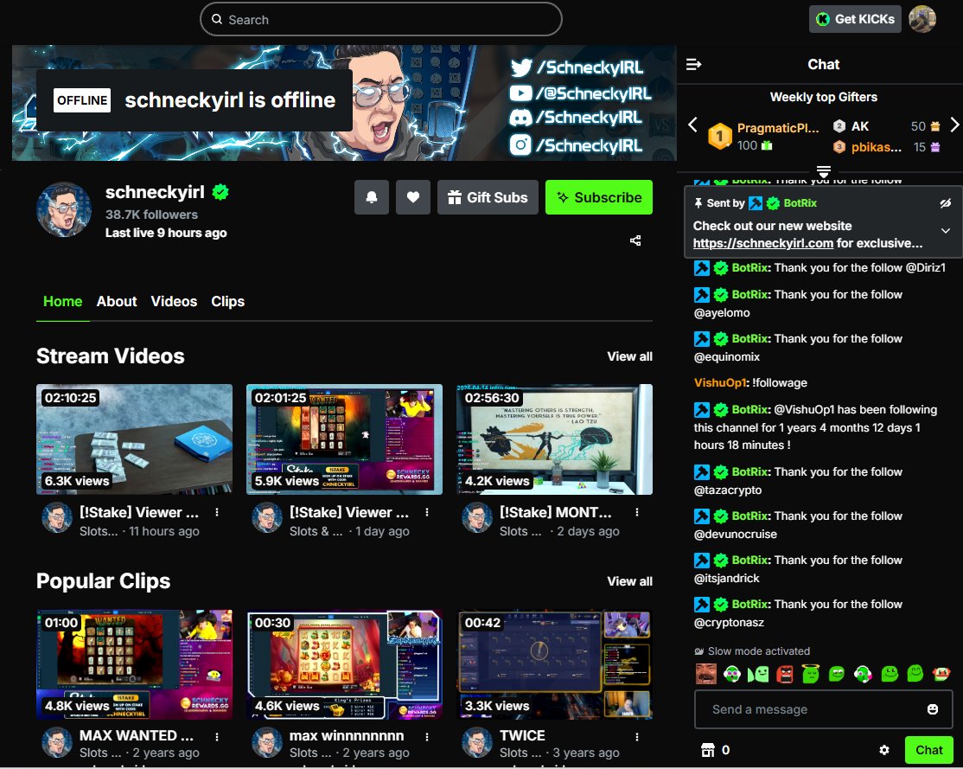The width and height of the screenshot is (963, 769).
Task: Click the verified badge next to schneckyirl
Action: point(220,192)
